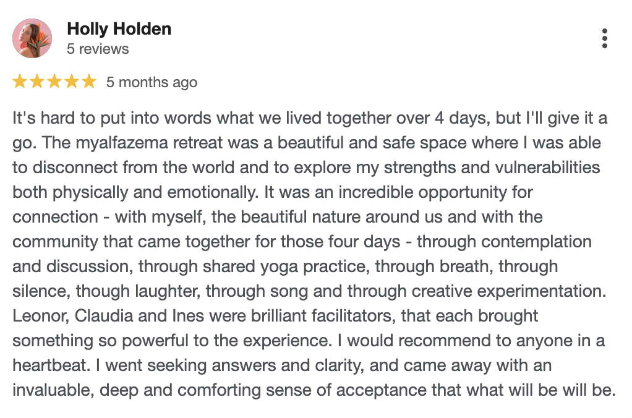
Task: Open the three-dot more options menu
Action: pos(604,38)
